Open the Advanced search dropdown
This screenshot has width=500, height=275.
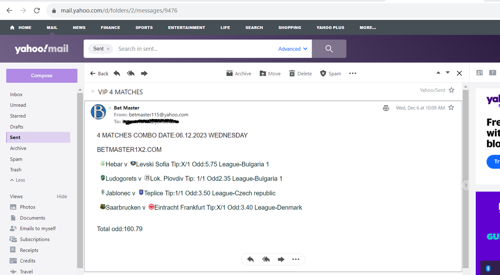[293, 49]
